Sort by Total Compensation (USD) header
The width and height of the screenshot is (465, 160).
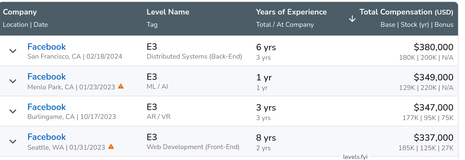tap(406, 12)
